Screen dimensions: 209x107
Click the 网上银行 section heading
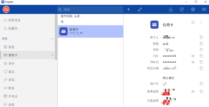click(169, 78)
